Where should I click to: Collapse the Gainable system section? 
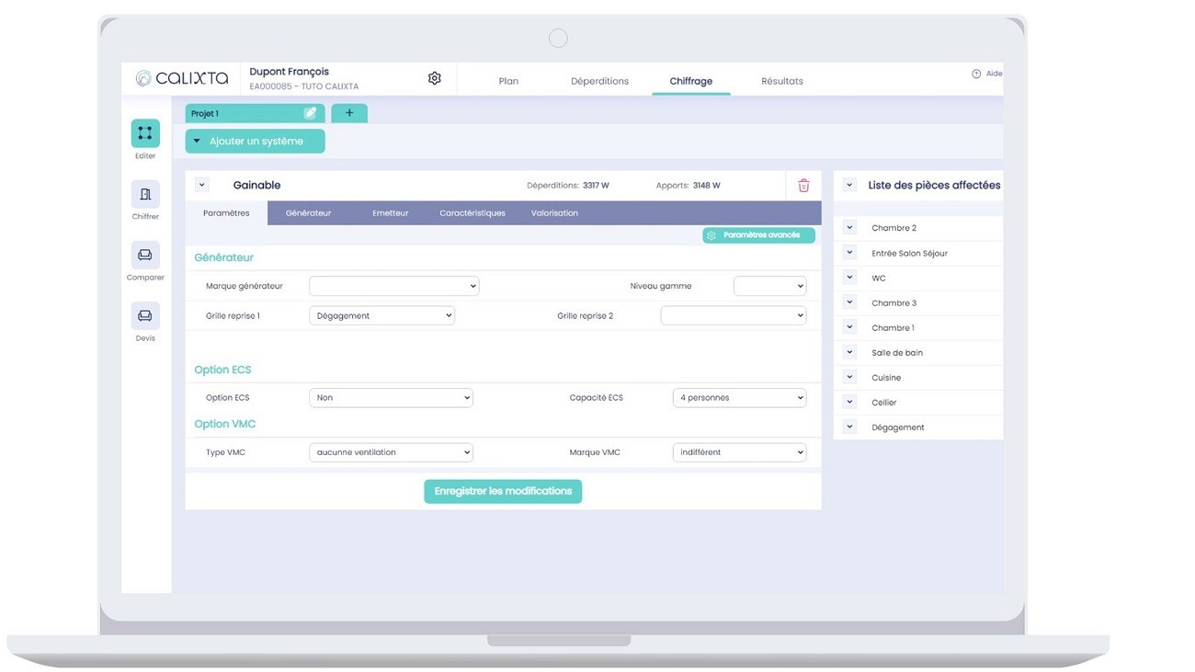[201, 184]
